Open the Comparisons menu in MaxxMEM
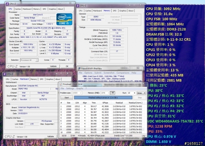The width and height of the screenshot is (205, 146). 123,73
